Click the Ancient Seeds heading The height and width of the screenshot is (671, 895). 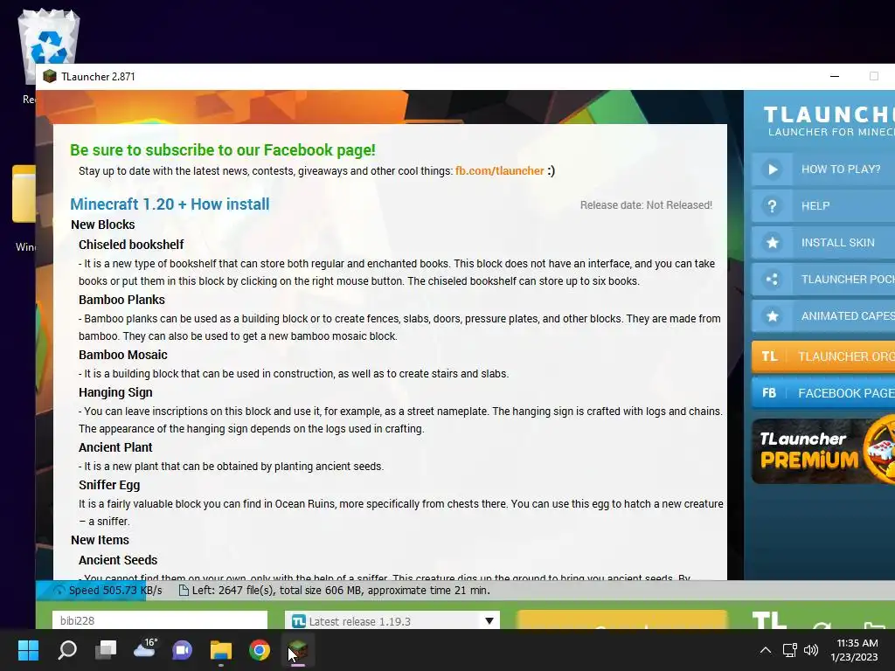[x=118, y=560]
